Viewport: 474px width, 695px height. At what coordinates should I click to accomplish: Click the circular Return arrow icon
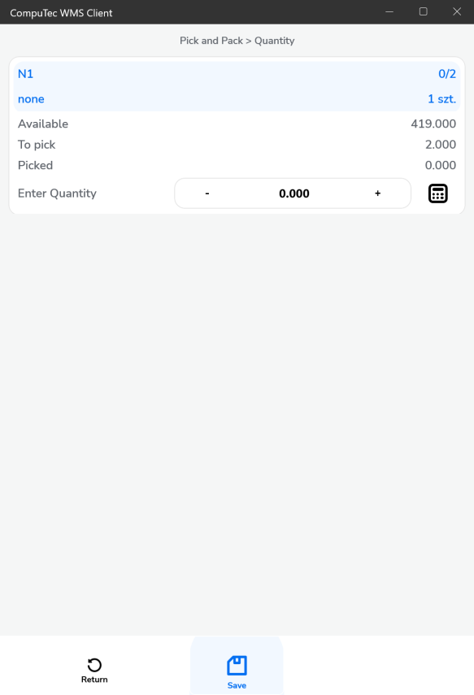(93, 663)
